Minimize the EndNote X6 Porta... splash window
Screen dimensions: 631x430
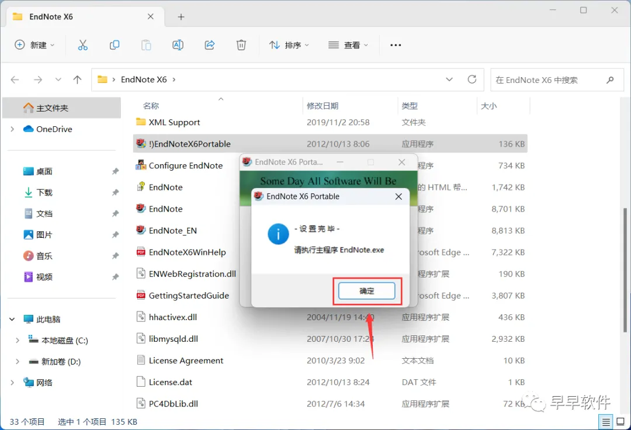tap(340, 162)
